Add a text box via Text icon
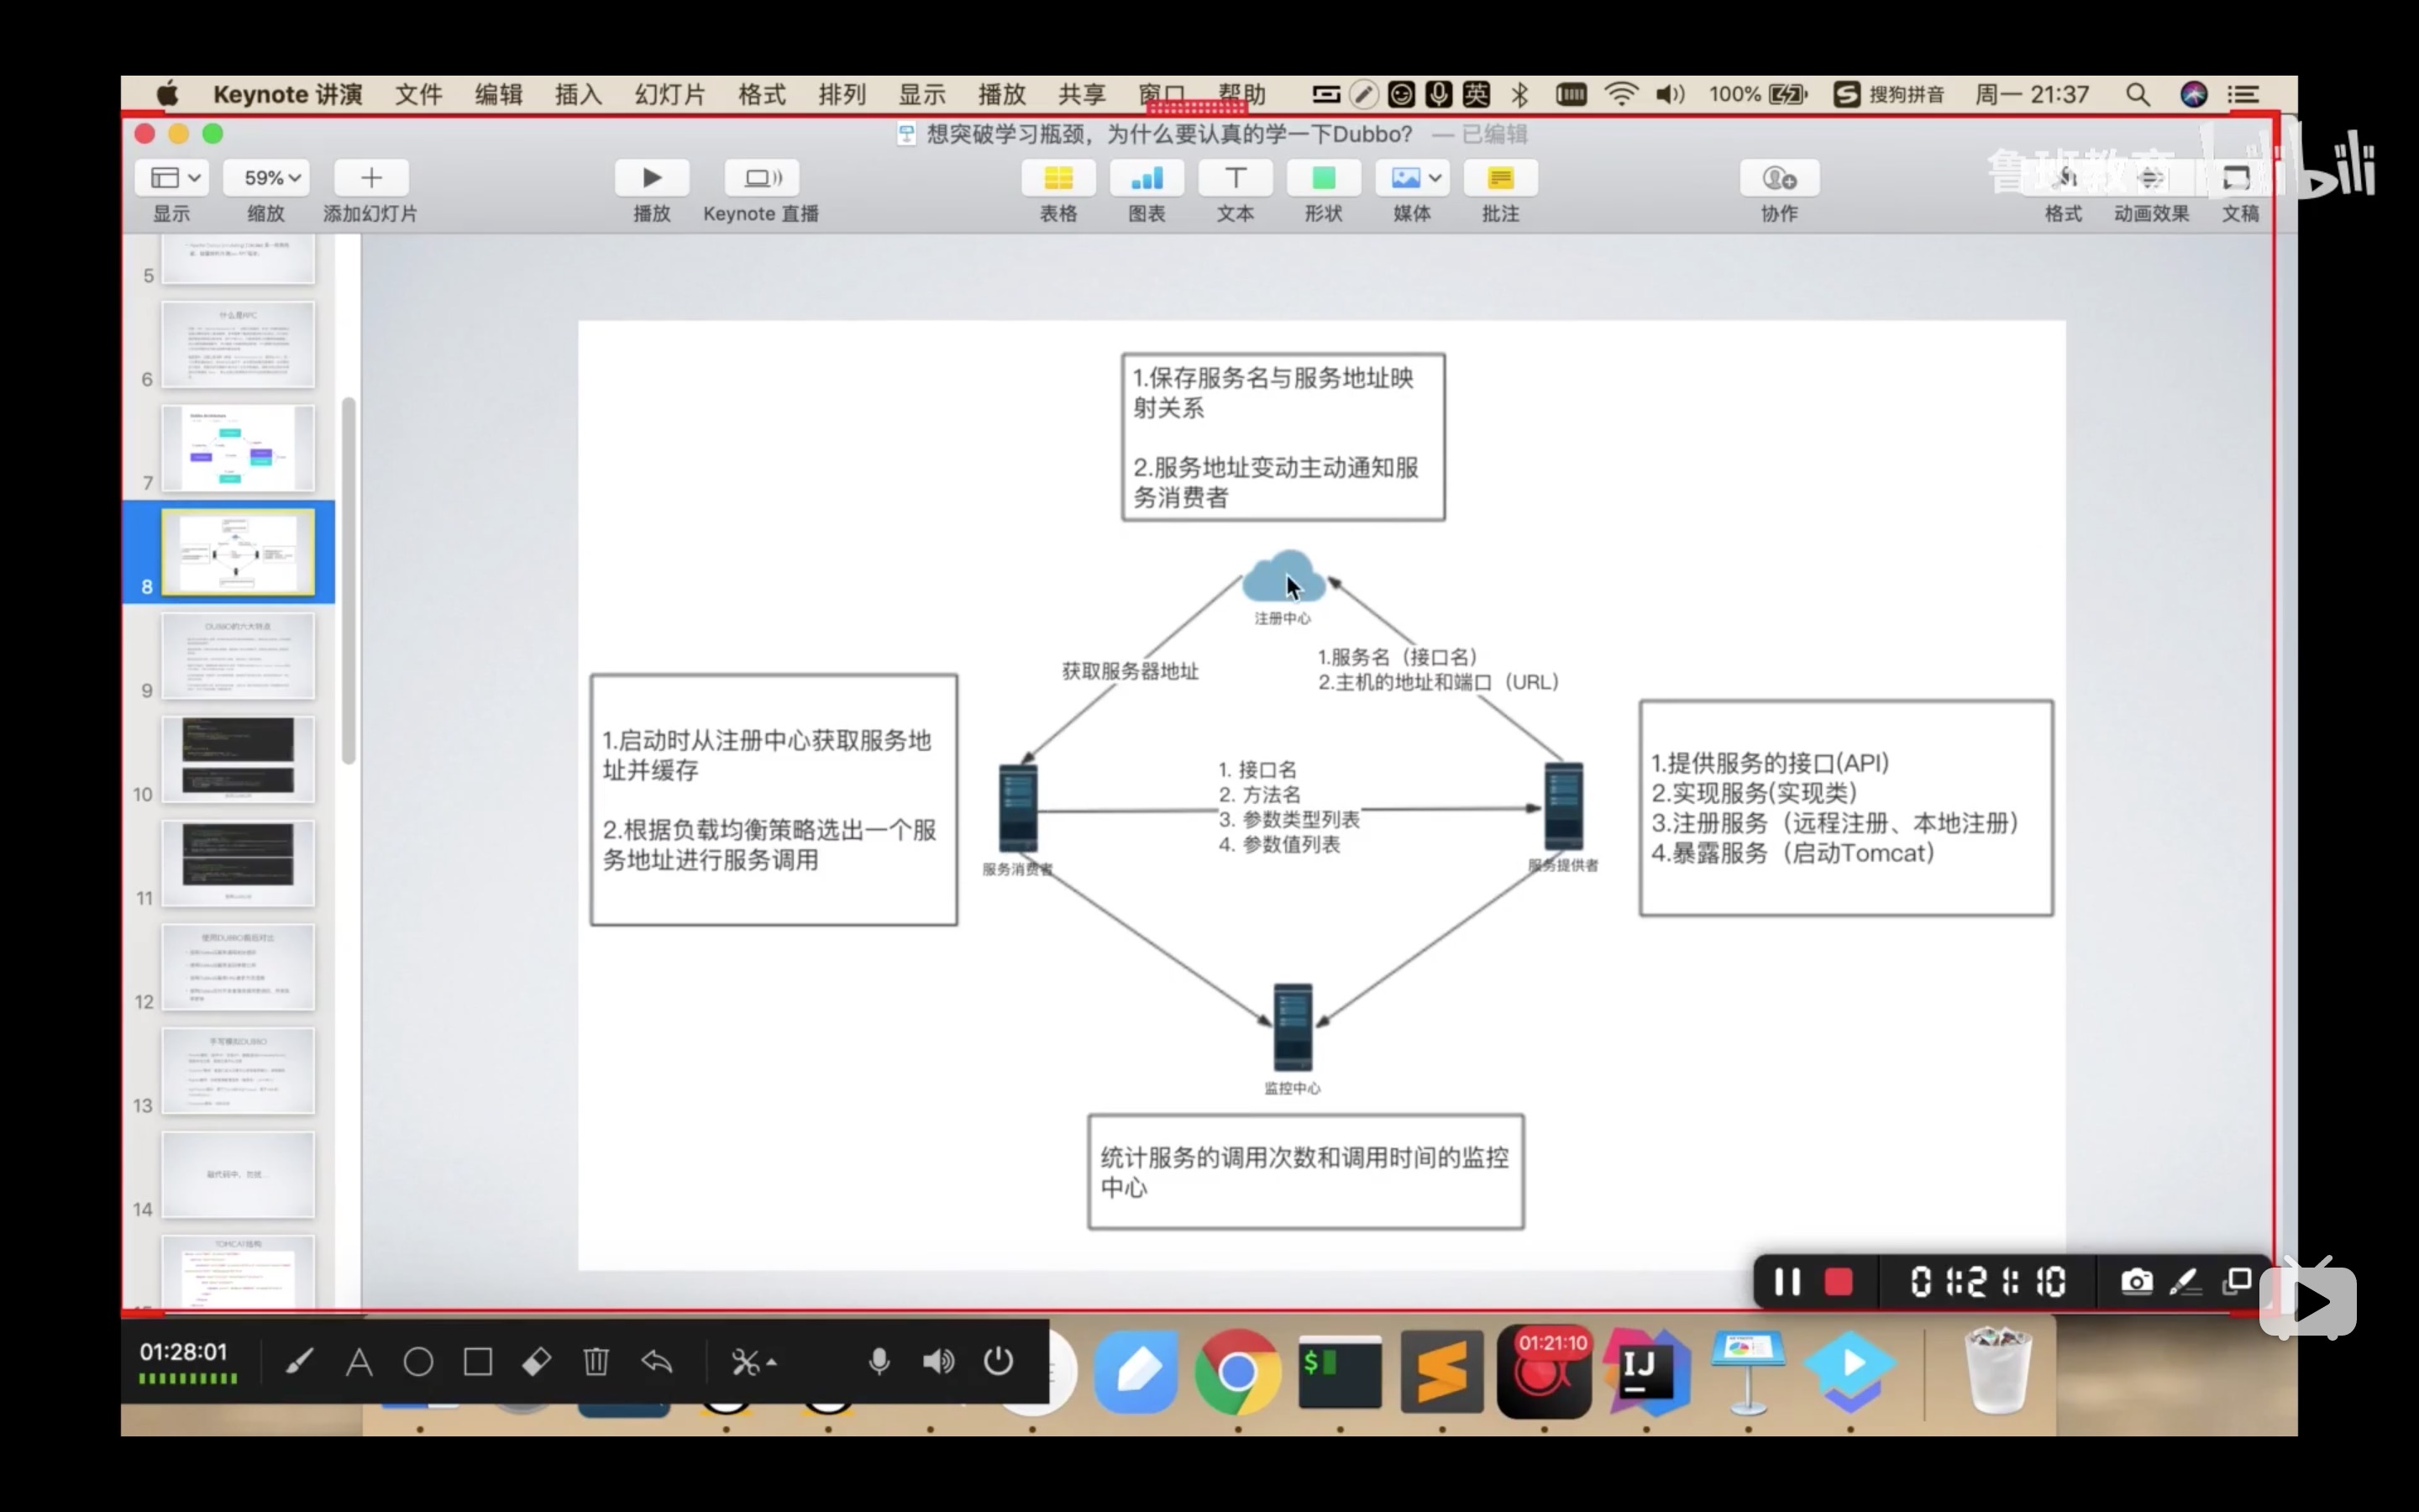 [x=1235, y=178]
